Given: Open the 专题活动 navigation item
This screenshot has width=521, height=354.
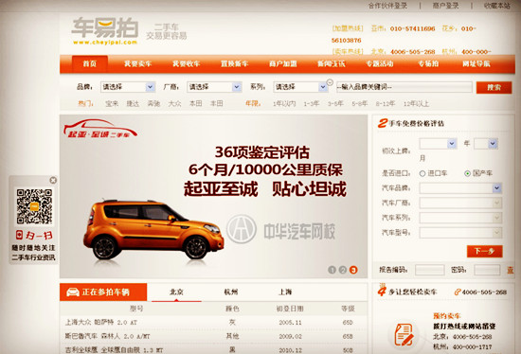Looking at the screenshot, I should (x=380, y=63).
